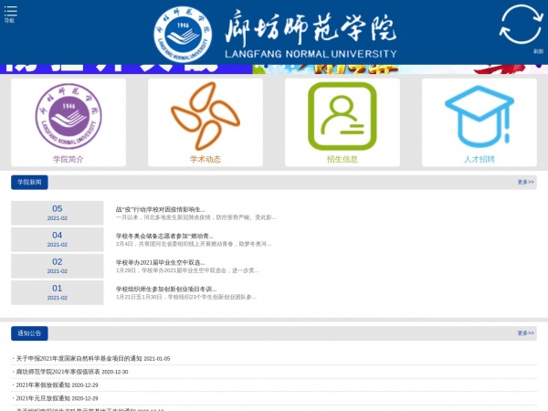This screenshot has width=548, height=411.
Task: Click the 学院简介 label
Action: click(x=68, y=159)
